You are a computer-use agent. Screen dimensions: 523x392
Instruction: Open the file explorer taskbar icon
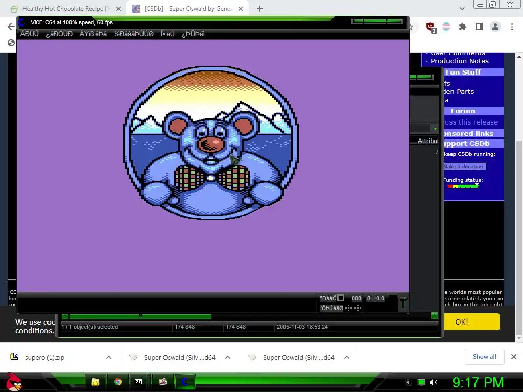pyautogui.click(x=96, y=382)
